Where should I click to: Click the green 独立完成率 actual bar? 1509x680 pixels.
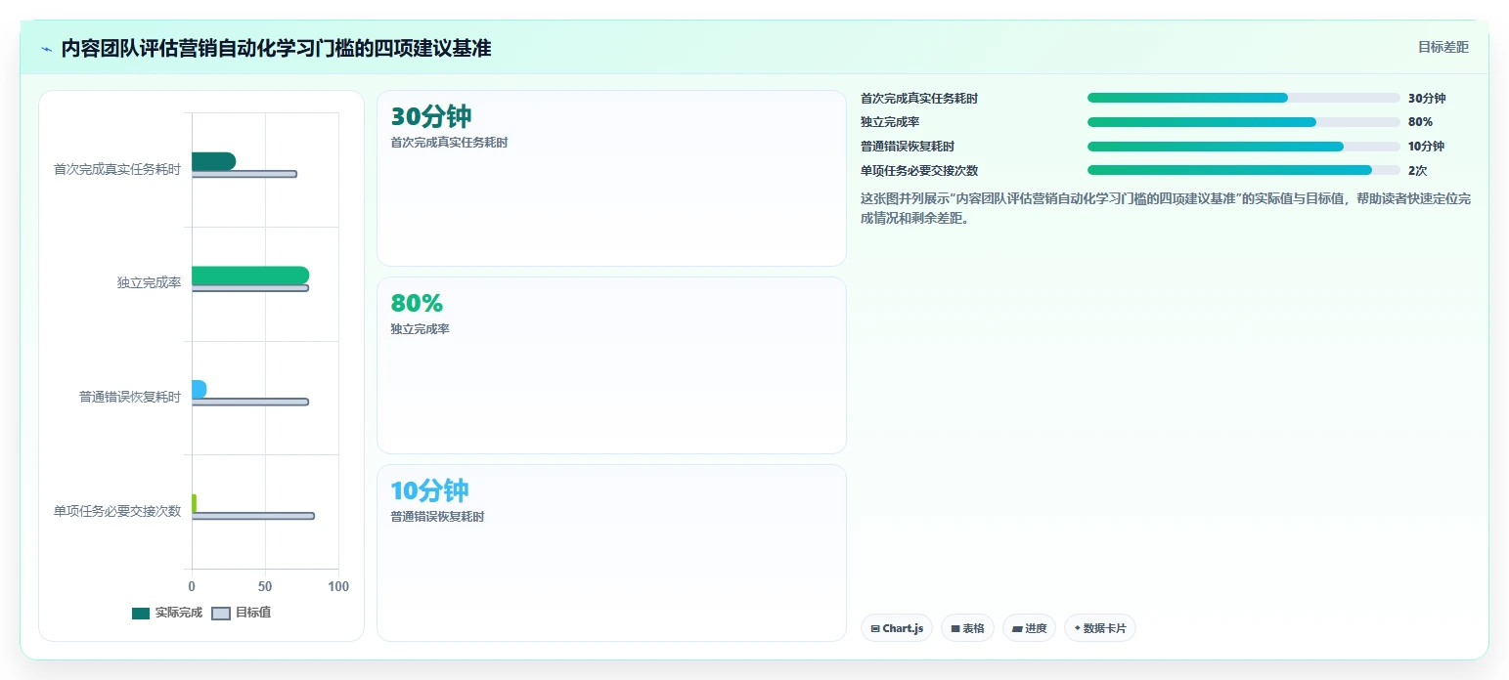[250, 276]
